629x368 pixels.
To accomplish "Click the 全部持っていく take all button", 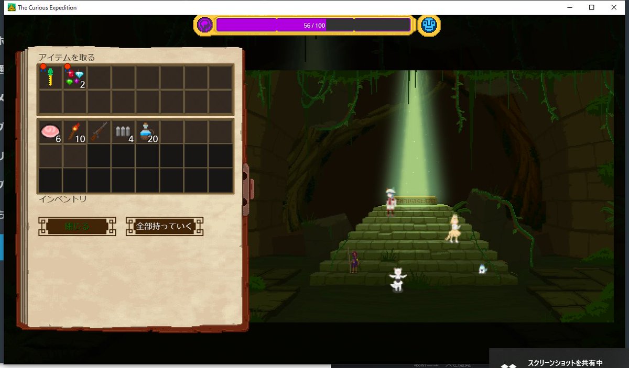I will point(165,226).
